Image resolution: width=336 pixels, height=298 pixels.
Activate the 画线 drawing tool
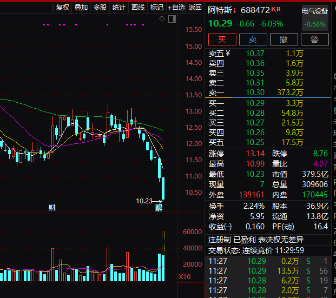coord(138,8)
